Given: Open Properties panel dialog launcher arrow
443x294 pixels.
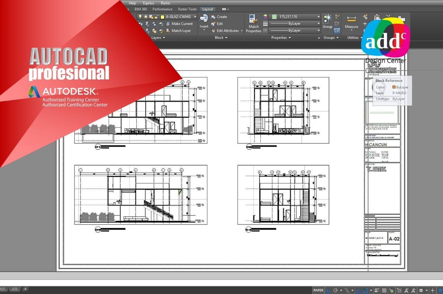Looking at the screenshot, I should (x=318, y=38).
